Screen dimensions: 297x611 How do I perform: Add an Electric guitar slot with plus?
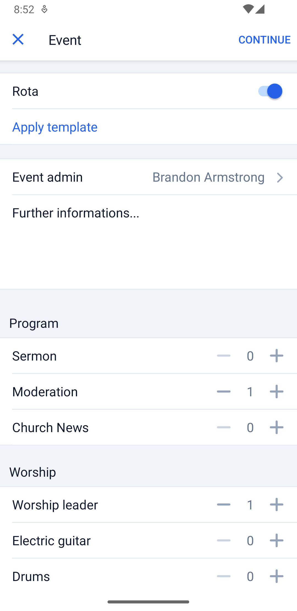pyautogui.click(x=276, y=540)
